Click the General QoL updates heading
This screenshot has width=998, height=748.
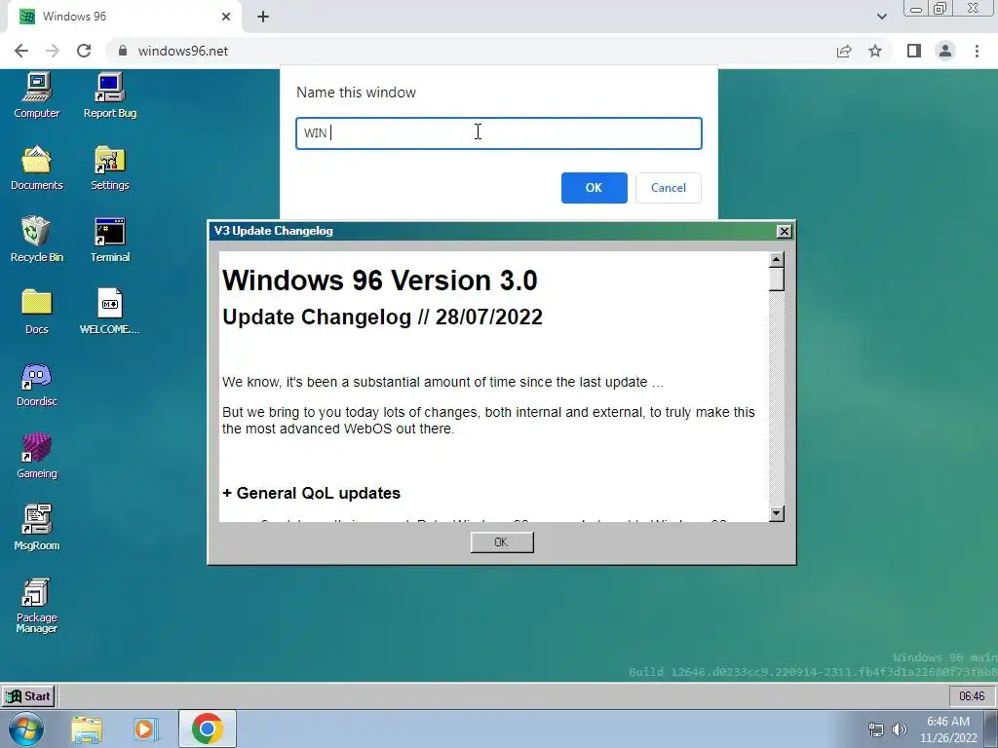(x=311, y=493)
